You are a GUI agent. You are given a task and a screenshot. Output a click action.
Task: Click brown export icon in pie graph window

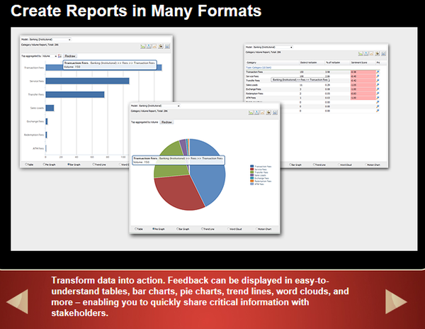(x=268, y=113)
